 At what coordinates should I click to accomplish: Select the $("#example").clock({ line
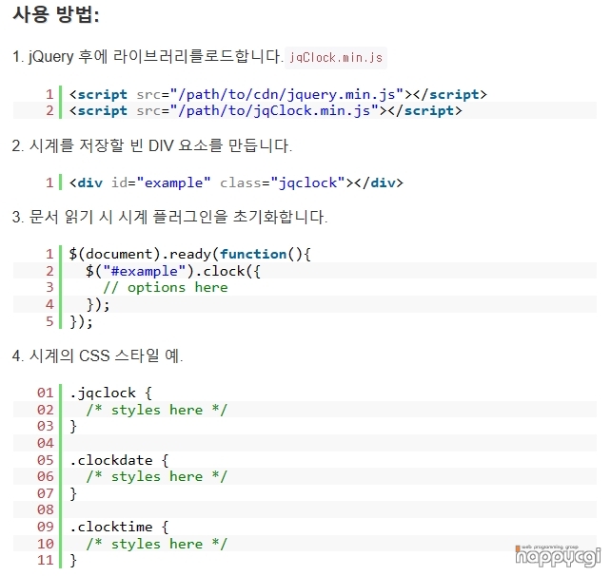(173, 271)
